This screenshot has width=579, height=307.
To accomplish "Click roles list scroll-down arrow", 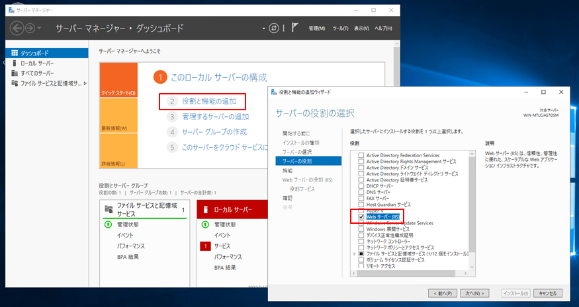I will (x=472, y=267).
